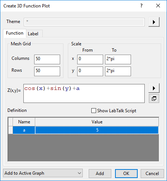Select the Function tab
The width and height of the screenshot is (167, 181).
(x=14, y=33)
